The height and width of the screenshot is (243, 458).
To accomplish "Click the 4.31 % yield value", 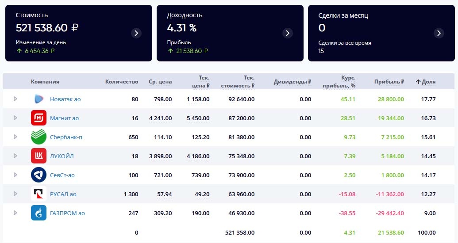I will point(182,28).
